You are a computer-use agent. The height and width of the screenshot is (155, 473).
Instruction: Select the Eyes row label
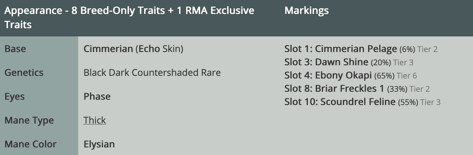coord(15,96)
